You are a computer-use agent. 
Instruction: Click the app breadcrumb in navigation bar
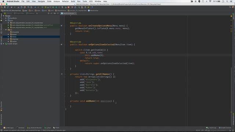click(x=25, y=11)
